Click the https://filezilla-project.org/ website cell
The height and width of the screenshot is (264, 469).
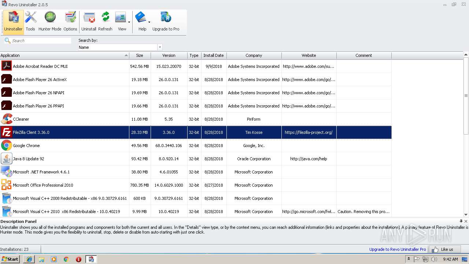click(x=309, y=132)
